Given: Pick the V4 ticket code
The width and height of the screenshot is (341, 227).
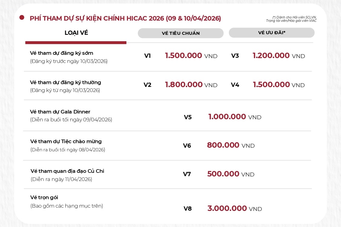Looking at the screenshot, I should coord(235,85).
